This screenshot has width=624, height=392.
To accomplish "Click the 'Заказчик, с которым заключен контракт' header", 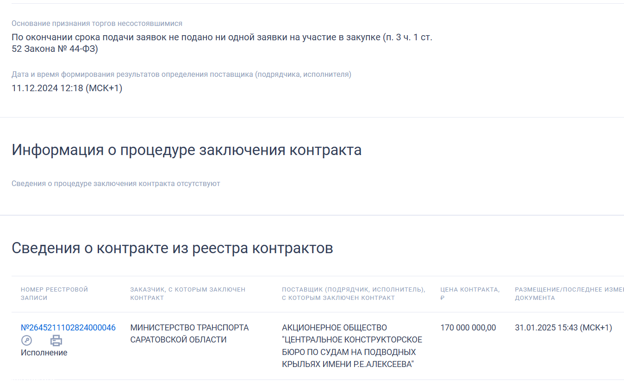I will [187, 293].
